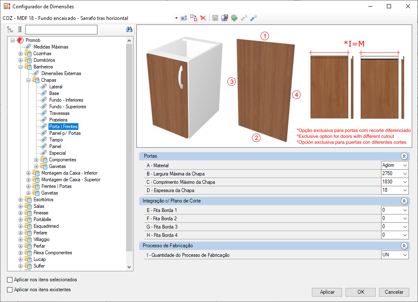Collapse the Portas section chevron
Screen dimensions: 418x302
tap(404, 156)
